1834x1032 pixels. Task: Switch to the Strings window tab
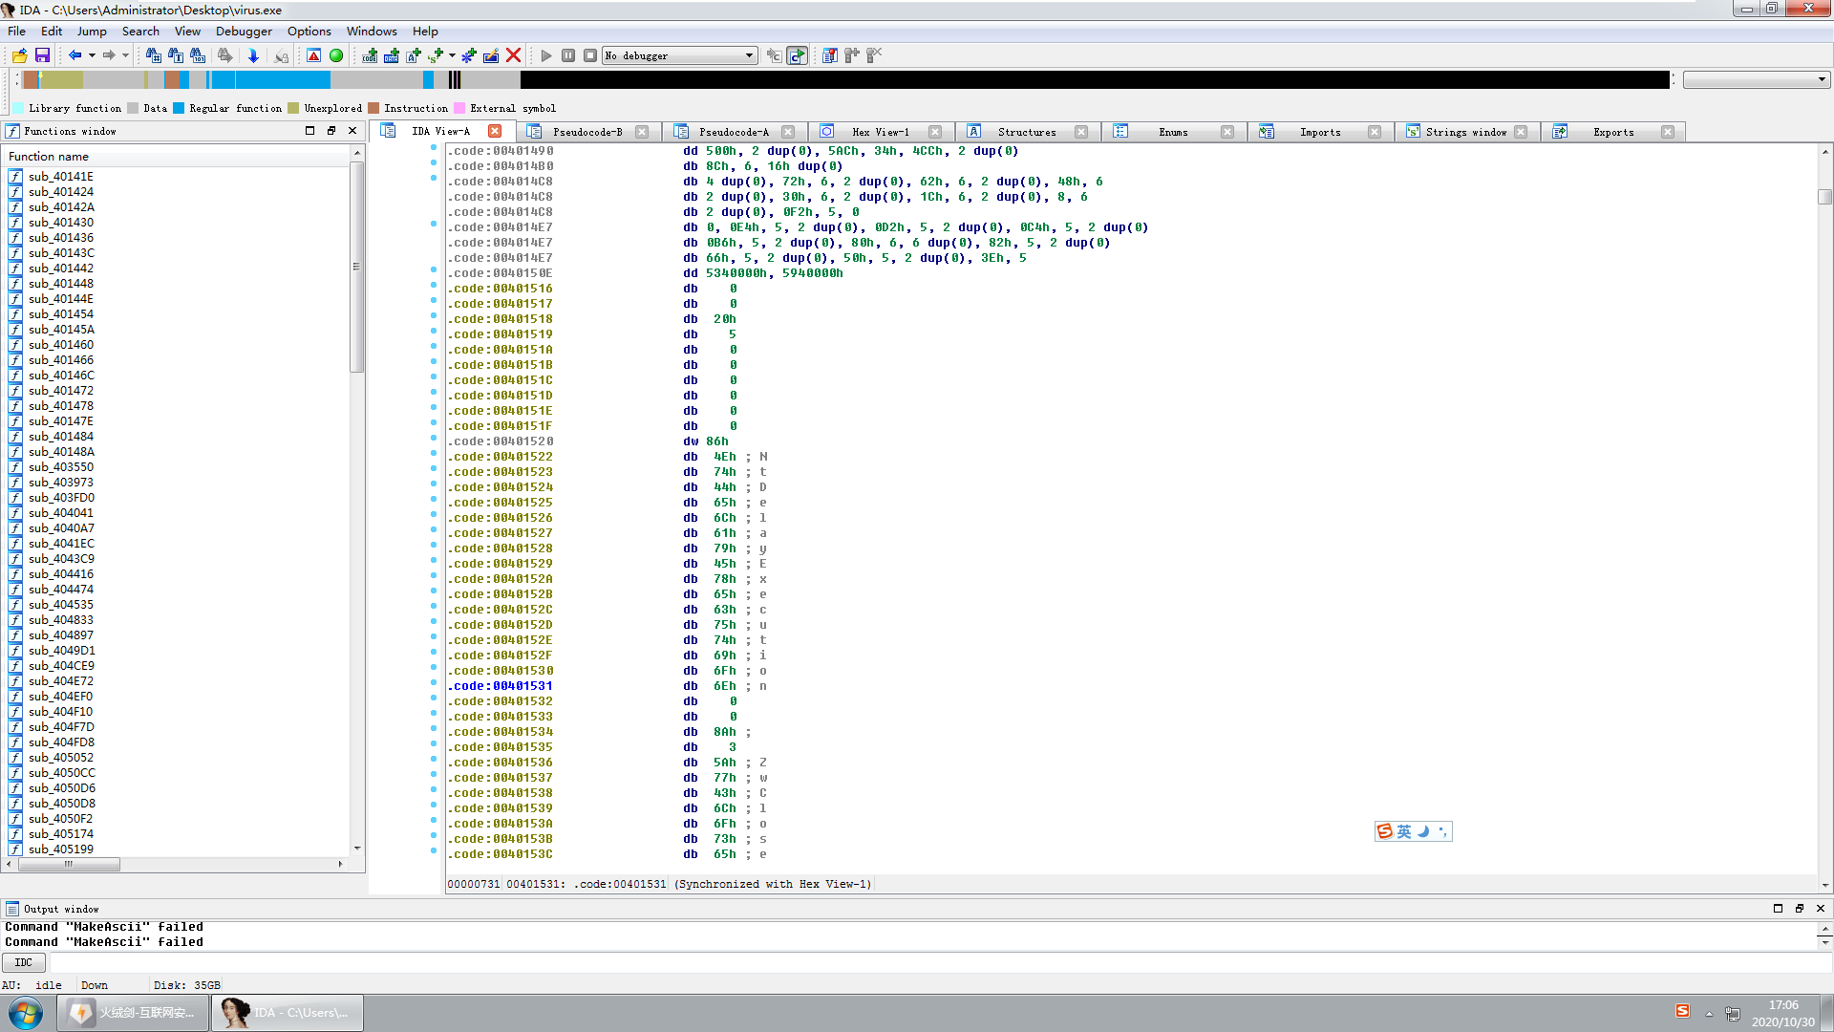(x=1465, y=132)
